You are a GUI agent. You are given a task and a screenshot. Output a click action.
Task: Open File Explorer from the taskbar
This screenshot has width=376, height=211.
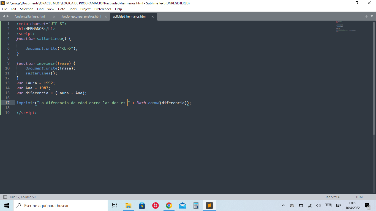[128, 206]
